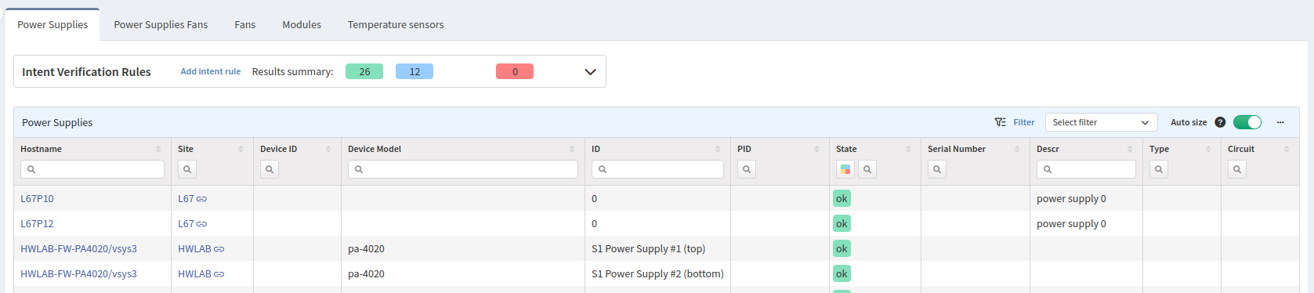Toggle the Auto size switch
Viewport: 1314px width, 293px height.
tap(1247, 122)
